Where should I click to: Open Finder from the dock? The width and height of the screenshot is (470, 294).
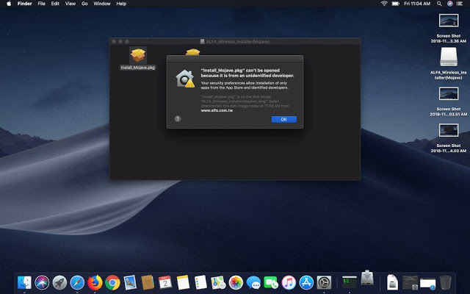(25, 282)
